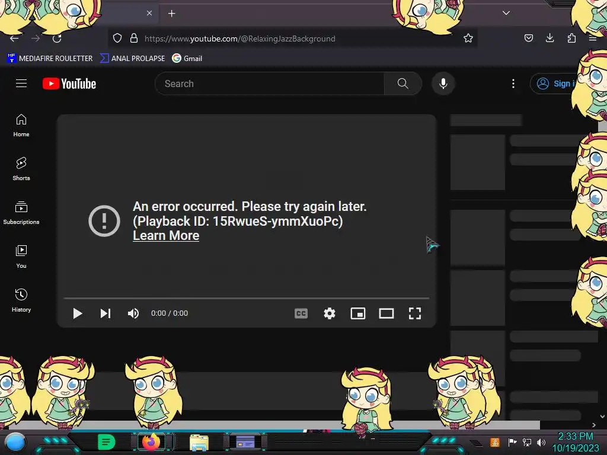Open system volume tray icon
Screen dimensions: 607x455
[x=541, y=442]
